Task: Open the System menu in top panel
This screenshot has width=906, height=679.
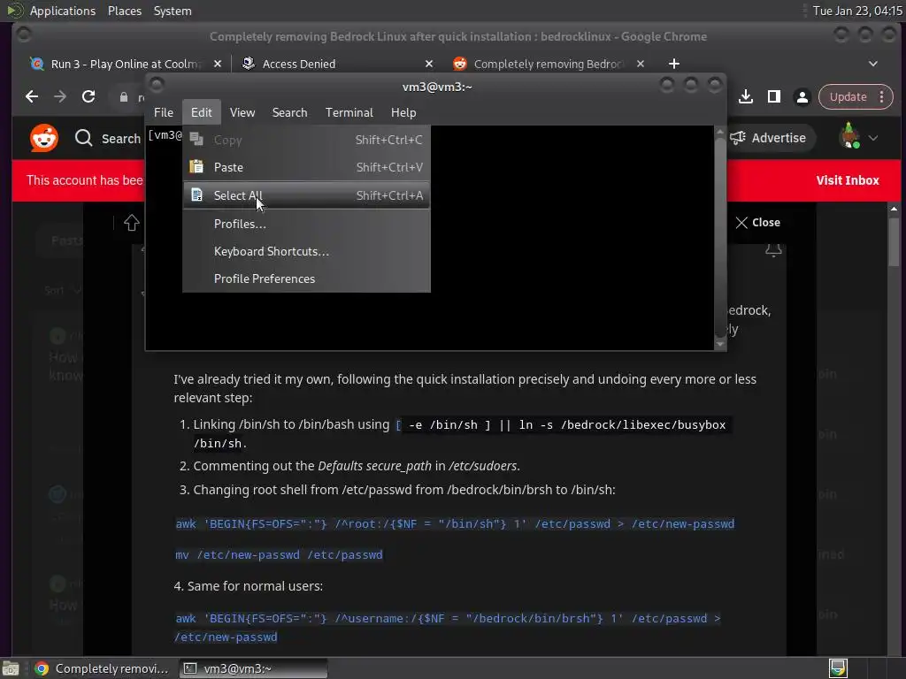Action: (x=173, y=11)
